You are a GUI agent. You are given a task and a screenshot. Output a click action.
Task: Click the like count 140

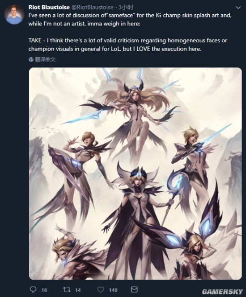(113, 290)
